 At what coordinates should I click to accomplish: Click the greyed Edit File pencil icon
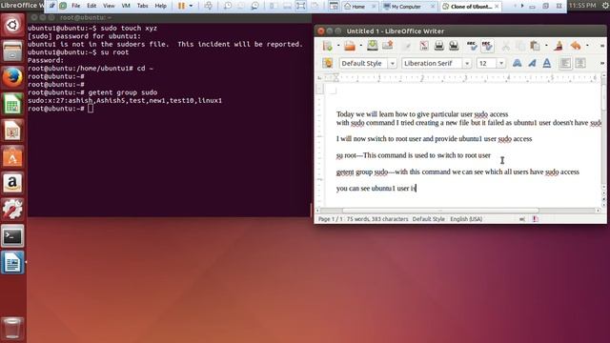[x=407, y=46]
